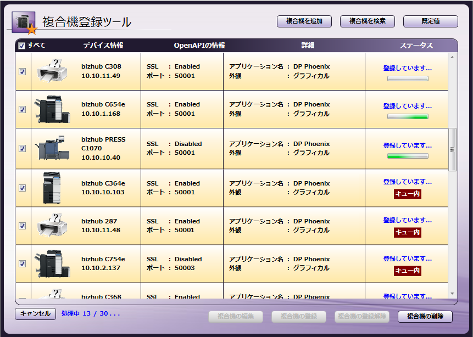Click the bizhub 287 device name

pos(99,221)
